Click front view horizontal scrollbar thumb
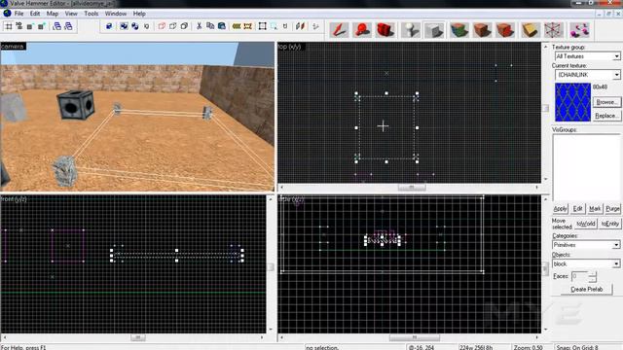The image size is (623, 350). 138,337
